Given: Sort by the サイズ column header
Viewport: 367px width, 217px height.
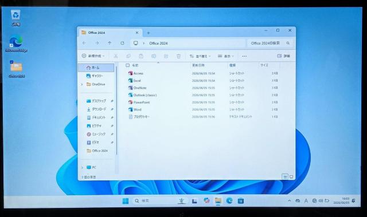Looking at the screenshot, I should [x=269, y=65].
